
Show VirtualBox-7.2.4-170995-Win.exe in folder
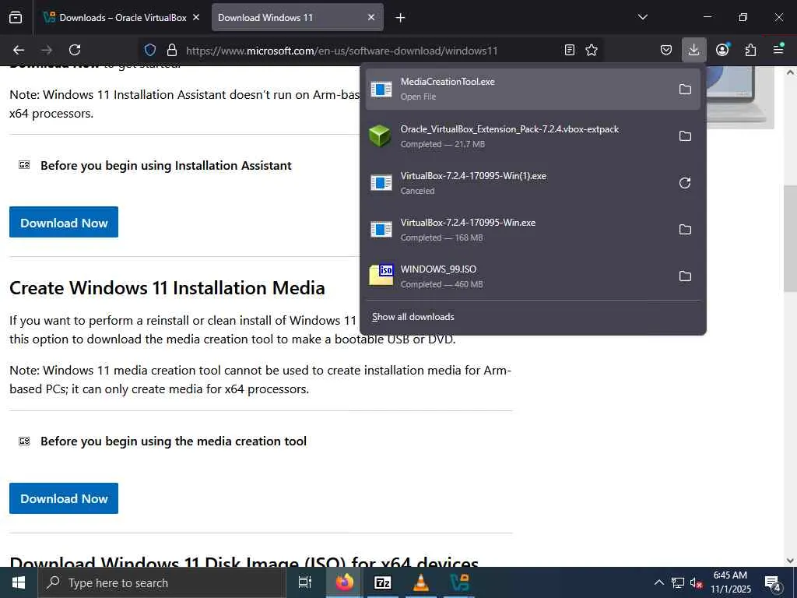(685, 230)
